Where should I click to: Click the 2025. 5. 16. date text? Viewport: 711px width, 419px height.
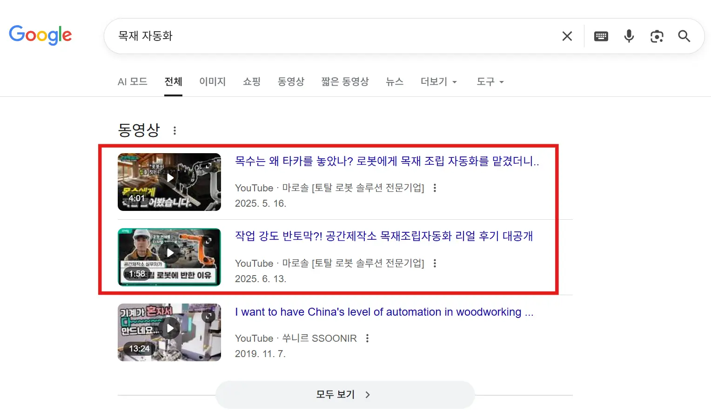pyautogui.click(x=261, y=203)
